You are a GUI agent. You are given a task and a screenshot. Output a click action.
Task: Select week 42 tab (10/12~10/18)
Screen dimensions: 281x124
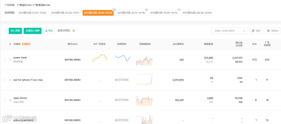point(131,13)
